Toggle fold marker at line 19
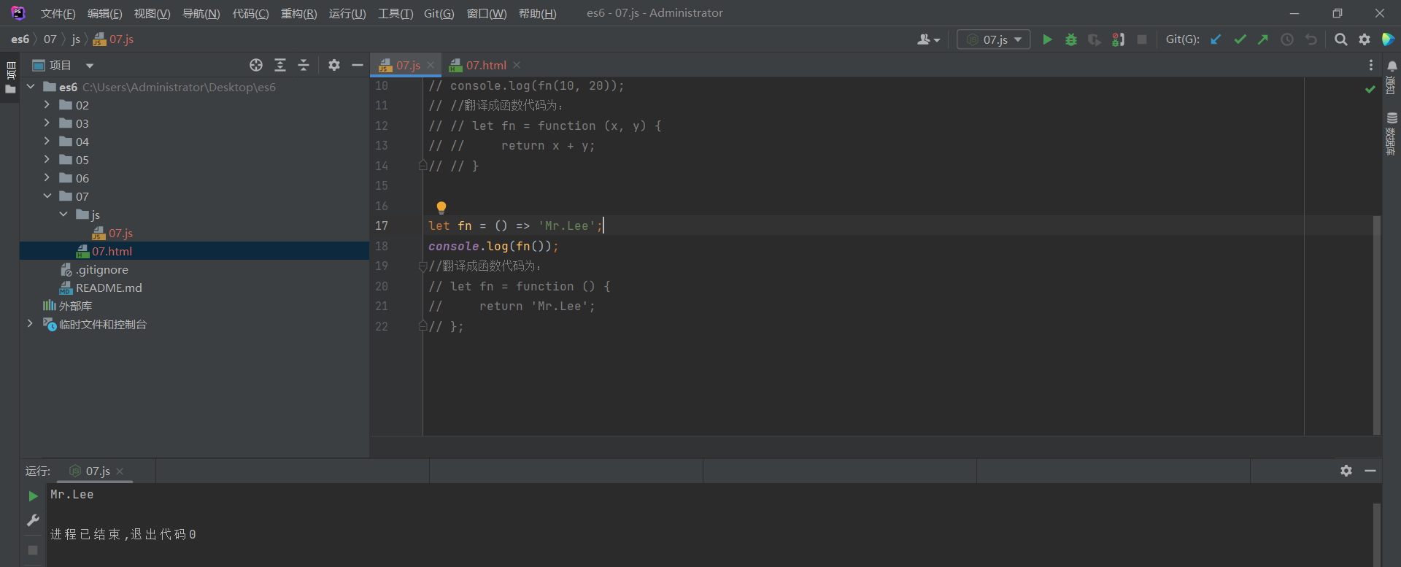Screen dimensions: 1401x567 click(x=422, y=266)
